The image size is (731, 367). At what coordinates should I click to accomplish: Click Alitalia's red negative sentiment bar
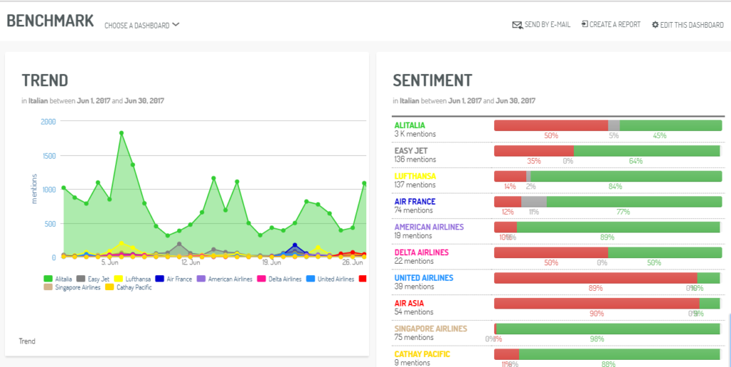[551, 125]
